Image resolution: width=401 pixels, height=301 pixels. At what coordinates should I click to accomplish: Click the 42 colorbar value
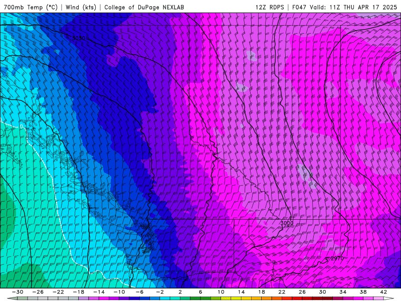(383, 292)
